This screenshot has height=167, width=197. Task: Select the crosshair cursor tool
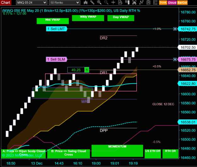coord(113,3)
